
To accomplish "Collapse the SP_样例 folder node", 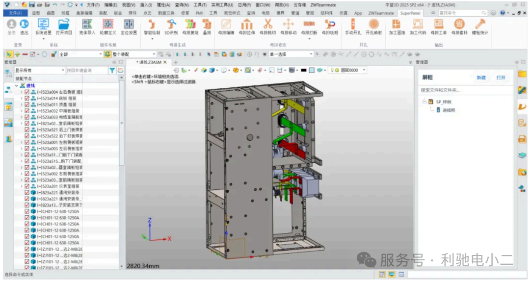I will pyautogui.click(x=424, y=102).
